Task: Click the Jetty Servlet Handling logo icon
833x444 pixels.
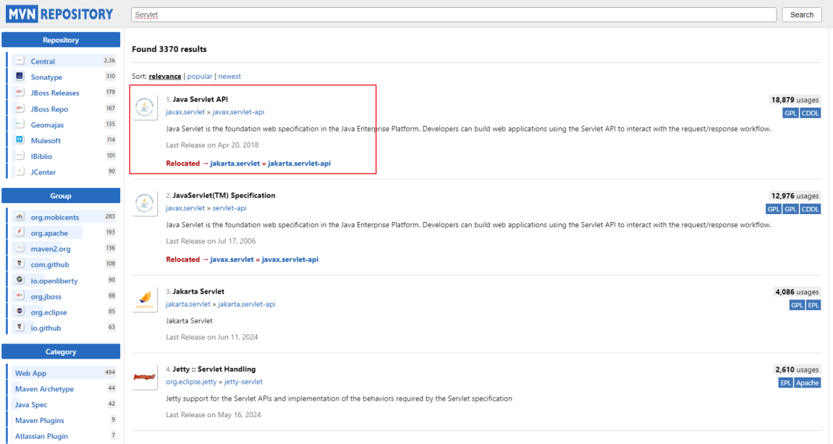Action: click(145, 377)
